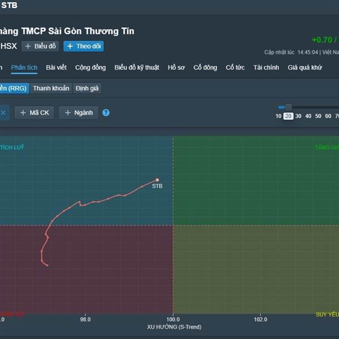This screenshot has height=339, width=339.
Task: Click the 102.0 x-axis label
Action: tap(260, 319)
